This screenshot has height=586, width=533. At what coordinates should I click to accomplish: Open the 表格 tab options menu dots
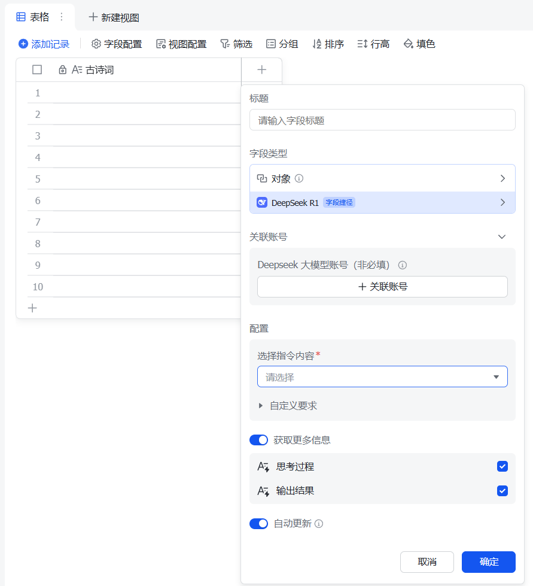click(x=62, y=17)
